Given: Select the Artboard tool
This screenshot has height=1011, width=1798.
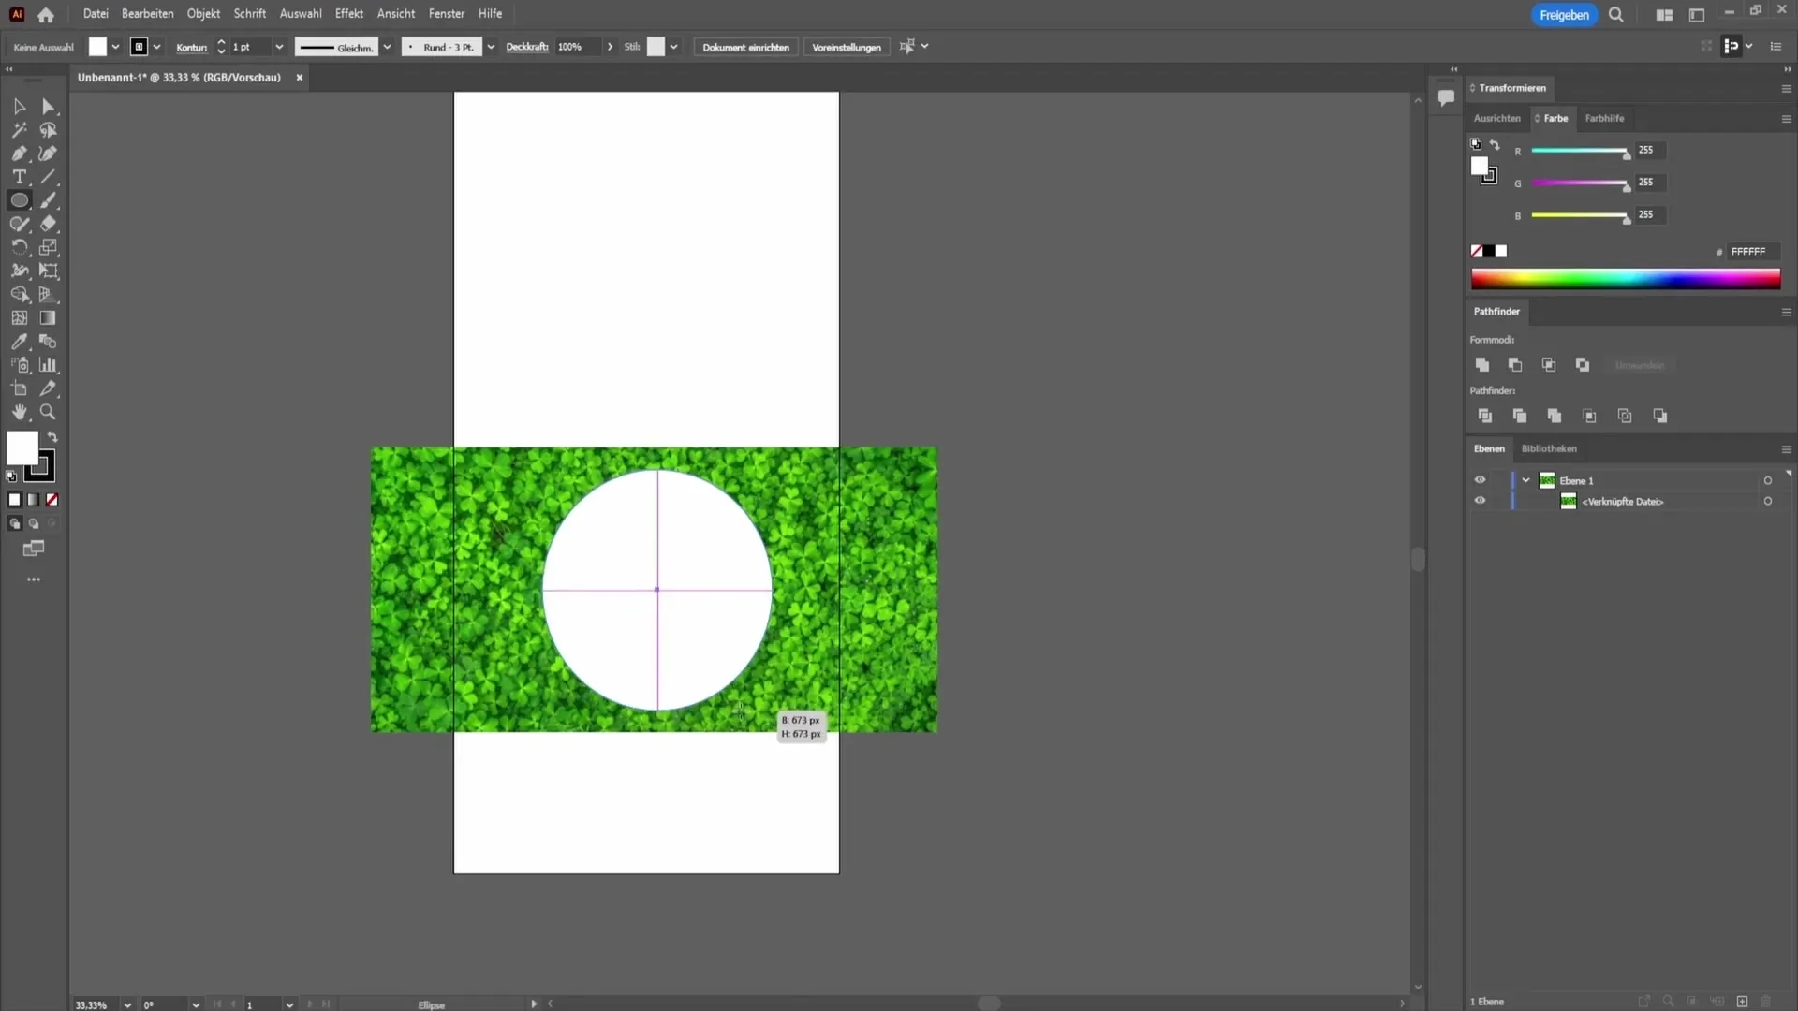Looking at the screenshot, I should pyautogui.click(x=19, y=388).
